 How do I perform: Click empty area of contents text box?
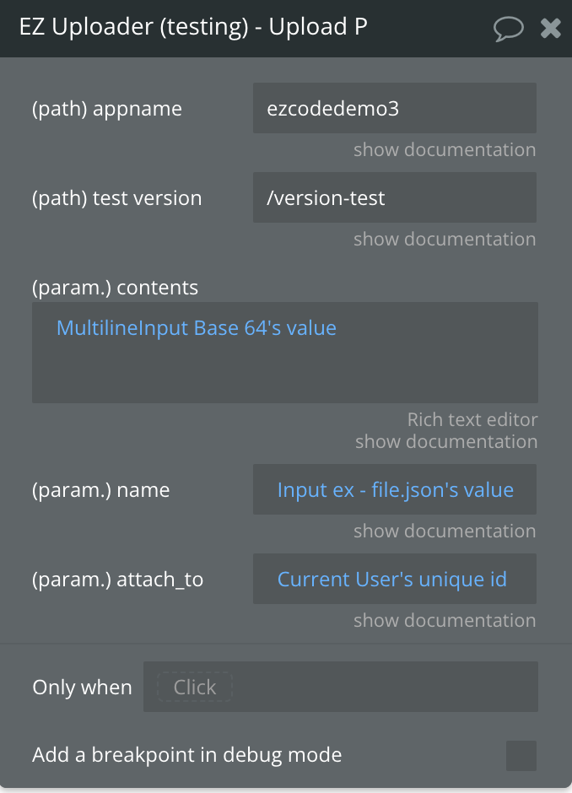pos(285,375)
